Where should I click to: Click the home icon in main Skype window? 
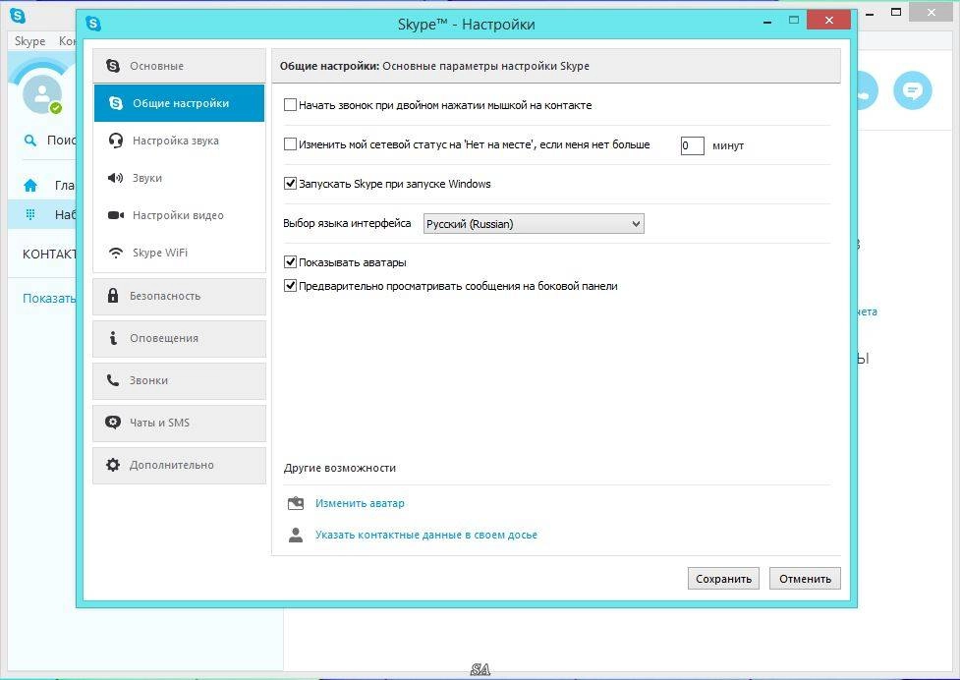pyautogui.click(x=30, y=186)
